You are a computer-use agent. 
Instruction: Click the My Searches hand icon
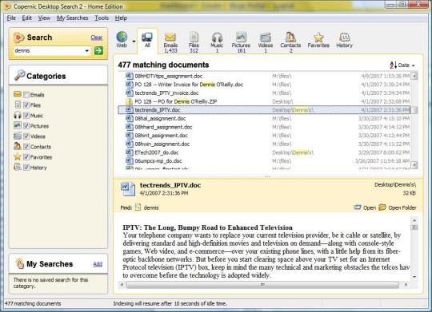pos(19,263)
